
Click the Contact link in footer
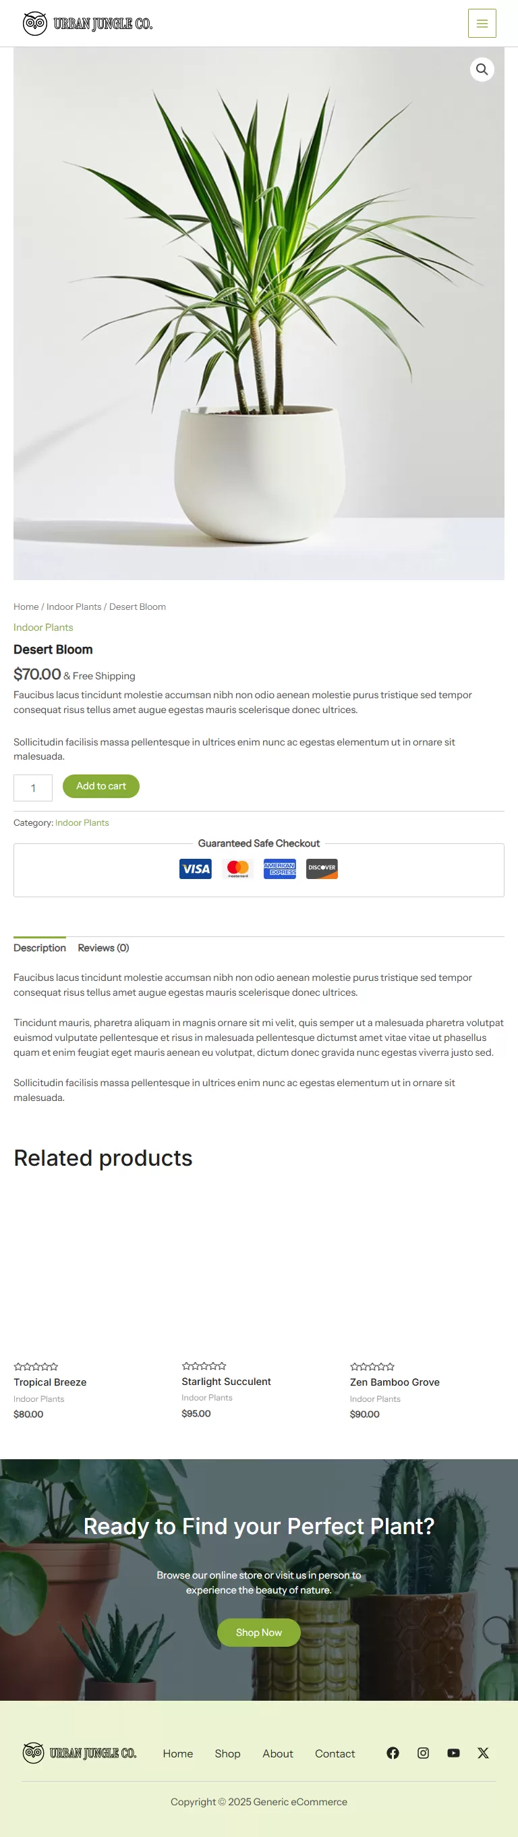point(335,1753)
